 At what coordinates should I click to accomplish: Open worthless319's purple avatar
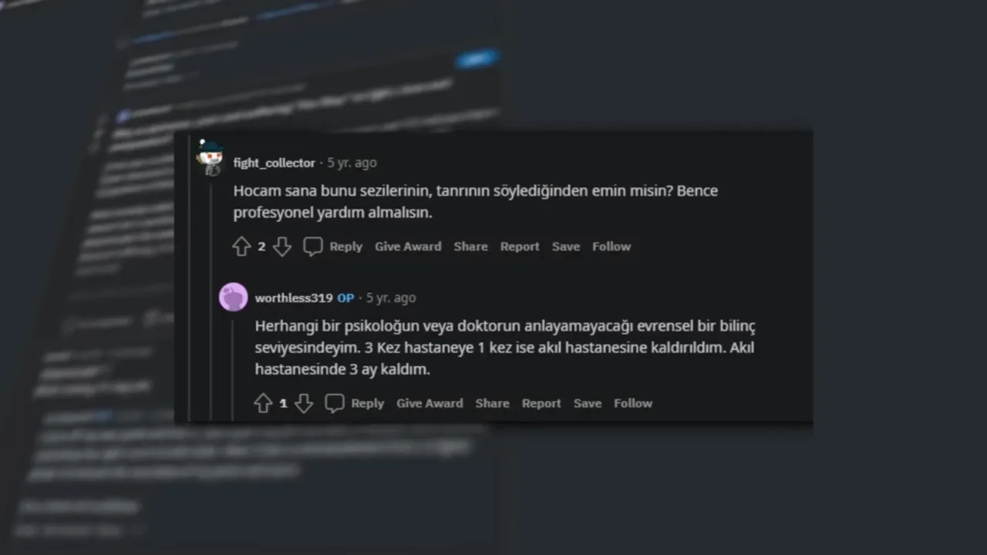tap(234, 297)
